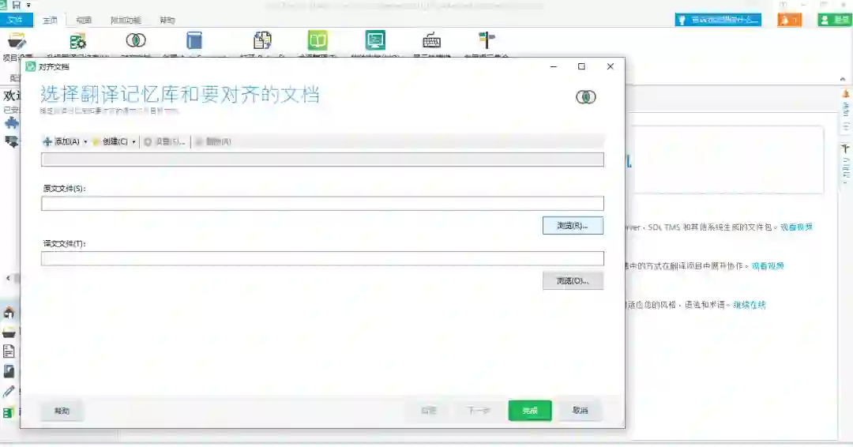Open the Editor view pencil icon
The width and height of the screenshot is (853, 447).
tap(9, 392)
